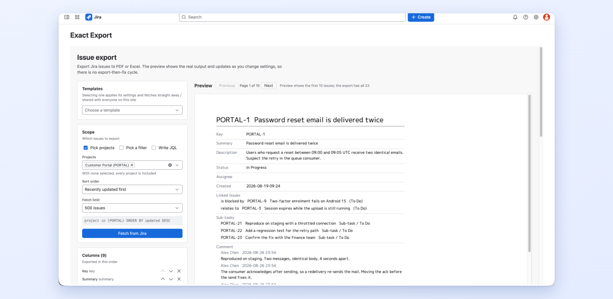
Task: Toggle the sidebar panel icon
Action: tap(67, 17)
